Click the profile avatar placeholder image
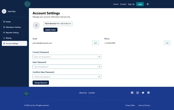The width and height of the screenshot is (174, 110). [36, 26]
